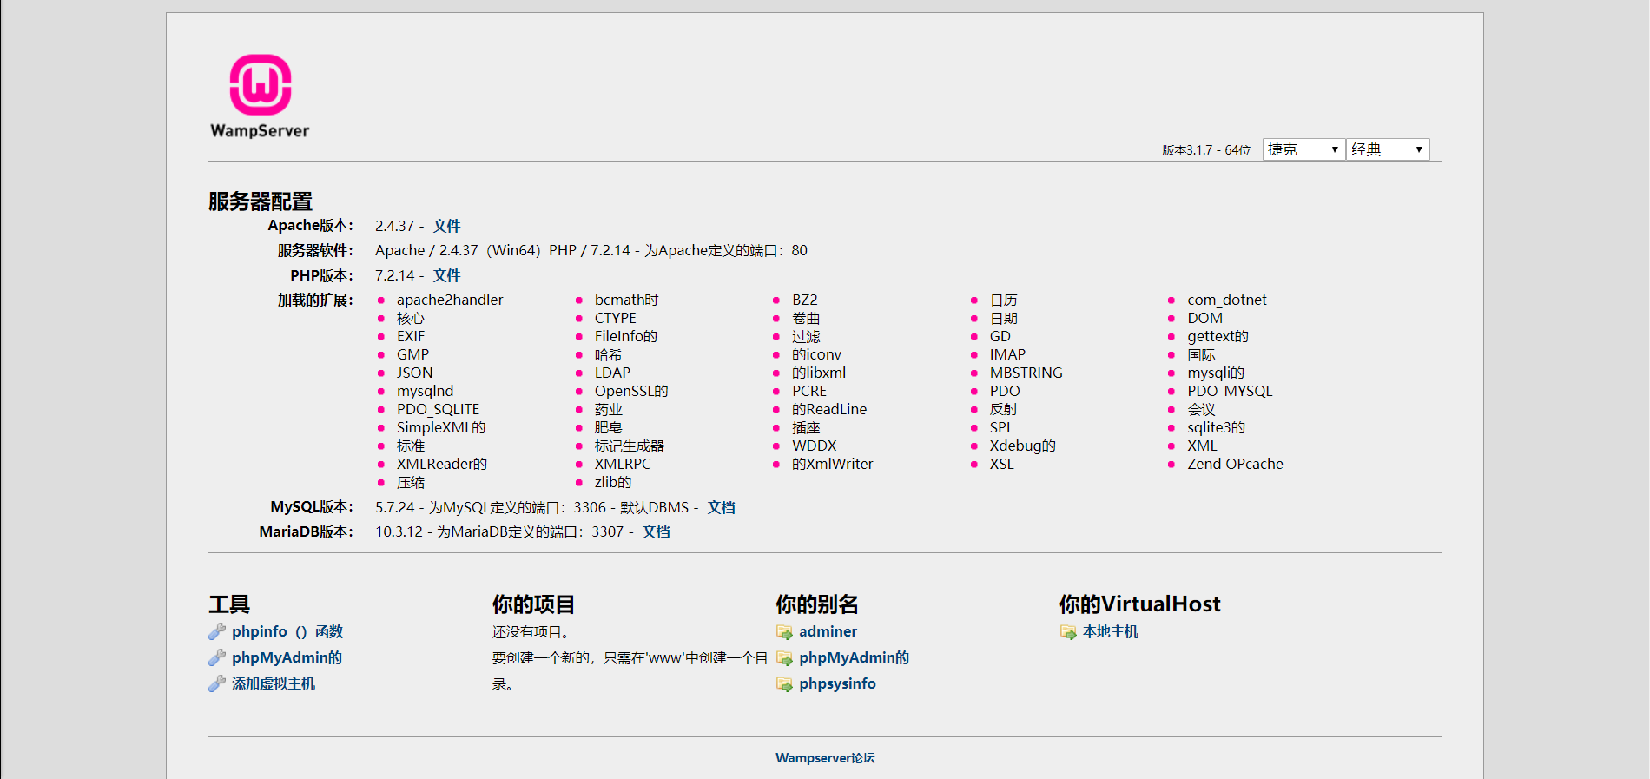Click the com_dotnet extension entry
Image resolution: width=1650 pixels, height=779 pixels.
(1227, 300)
